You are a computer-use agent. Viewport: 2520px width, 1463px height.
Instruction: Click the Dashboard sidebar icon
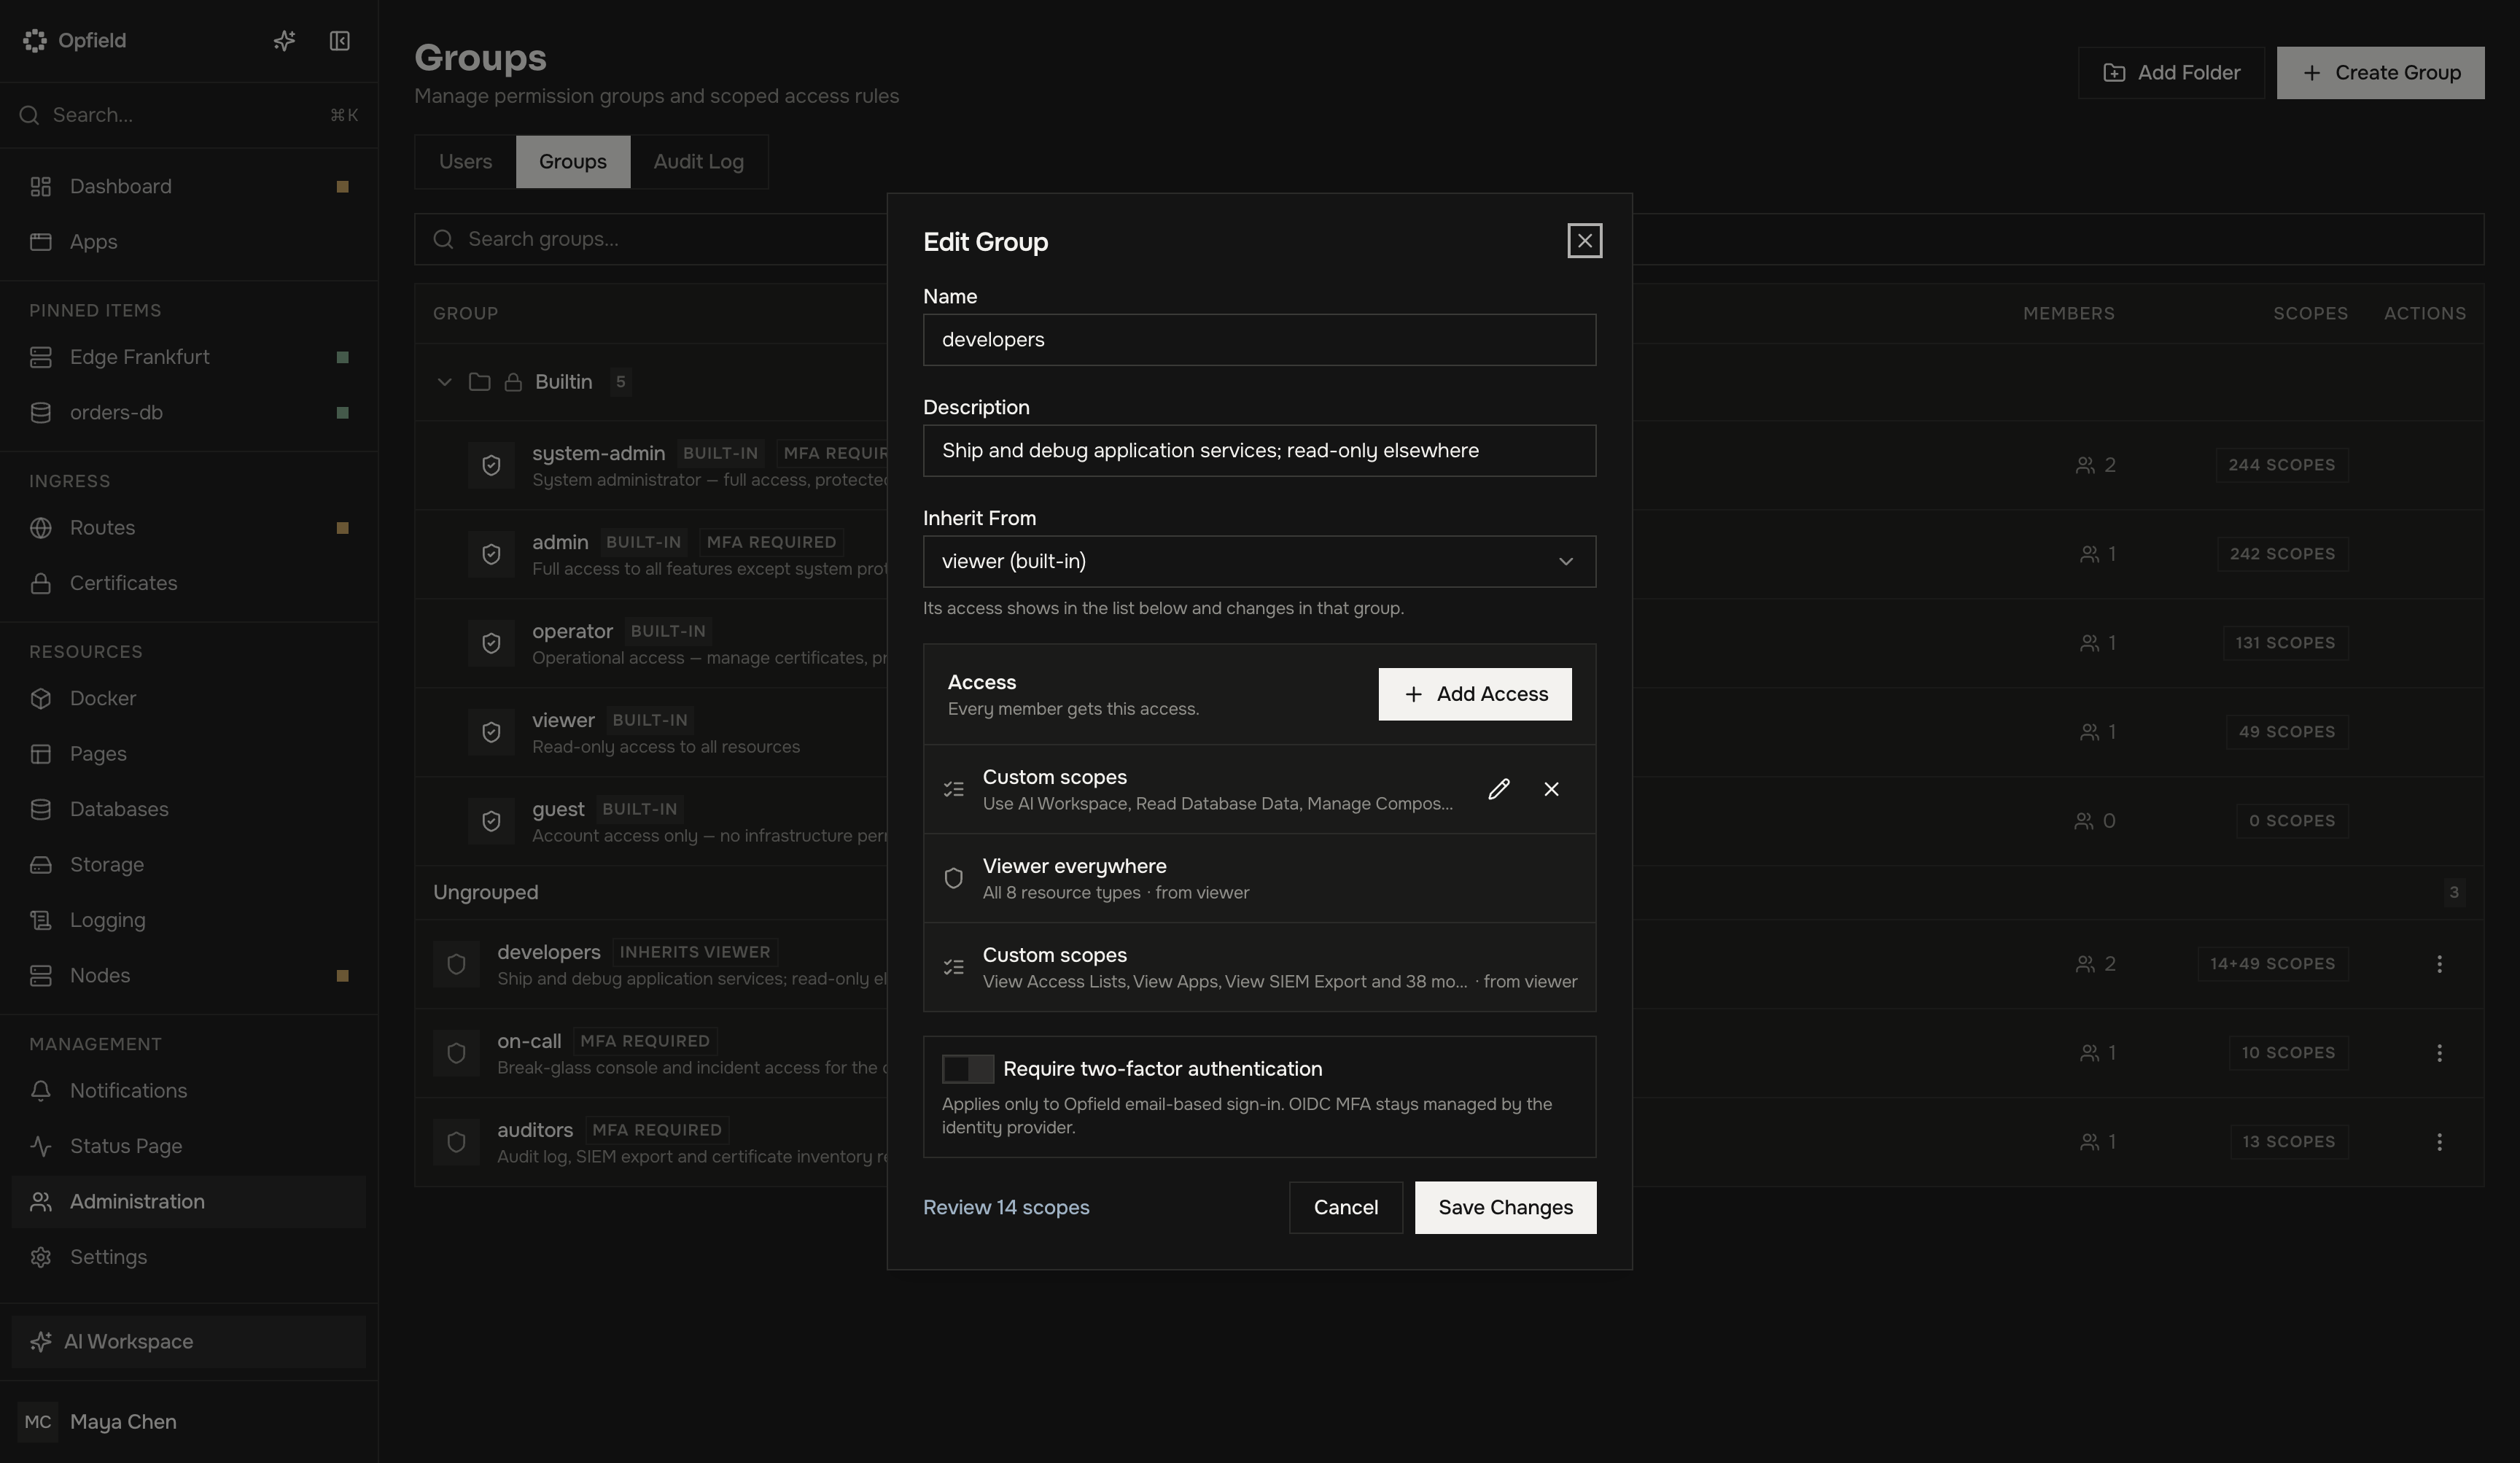[41, 186]
